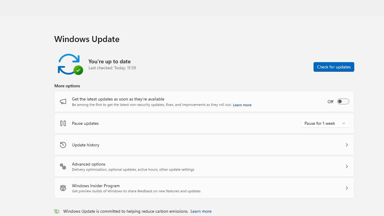Open the Update history row
Viewport: 384px width, 216px height.
click(x=204, y=145)
